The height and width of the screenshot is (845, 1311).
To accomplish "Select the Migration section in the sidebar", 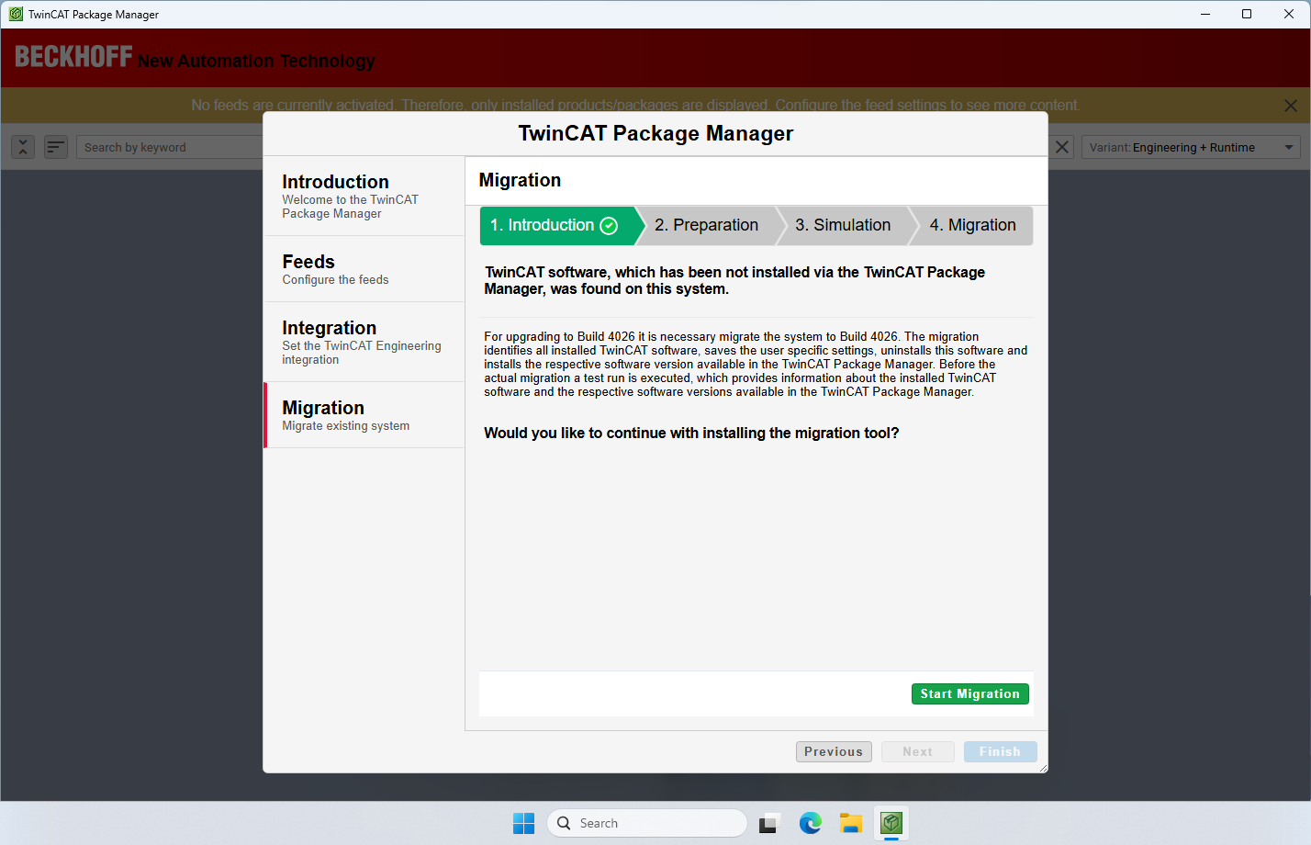I will click(364, 415).
